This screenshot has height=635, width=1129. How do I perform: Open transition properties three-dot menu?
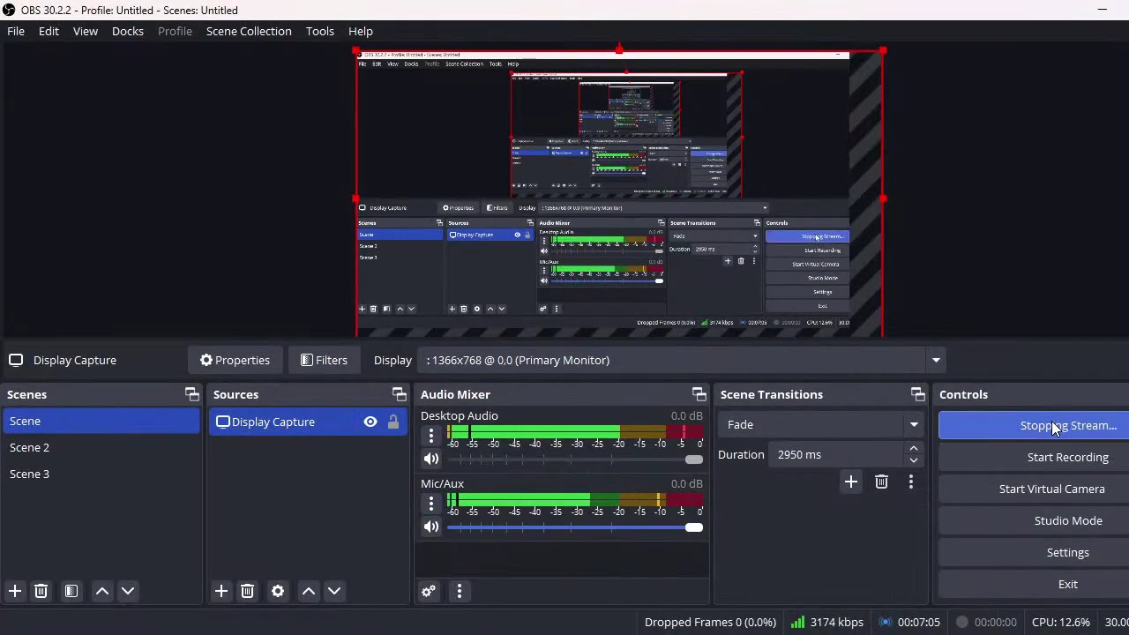[x=911, y=482]
